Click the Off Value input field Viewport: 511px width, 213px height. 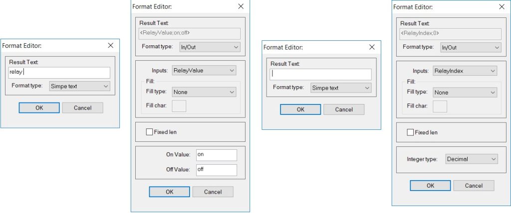coord(217,170)
